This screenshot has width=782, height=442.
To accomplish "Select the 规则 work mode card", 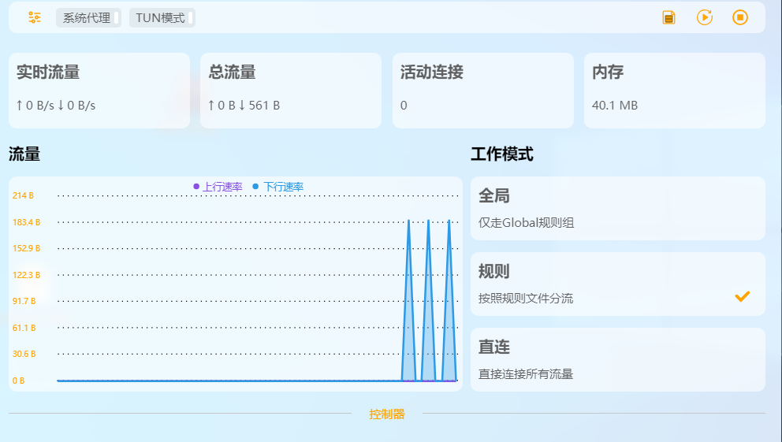I will tap(618, 284).
